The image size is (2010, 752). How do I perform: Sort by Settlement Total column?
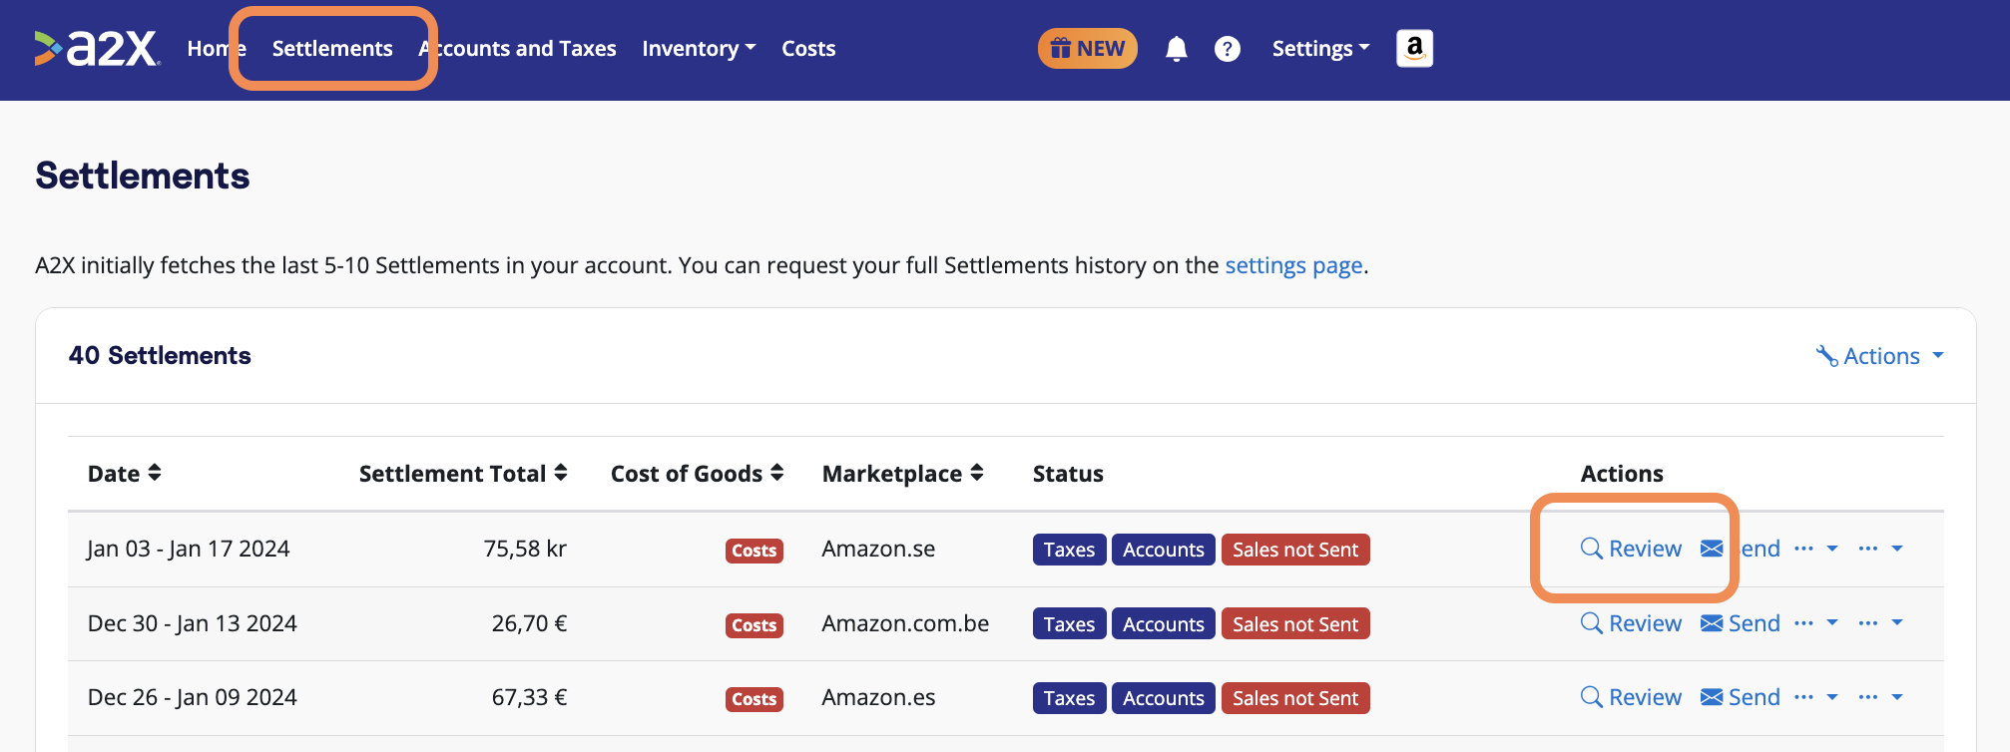463,473
